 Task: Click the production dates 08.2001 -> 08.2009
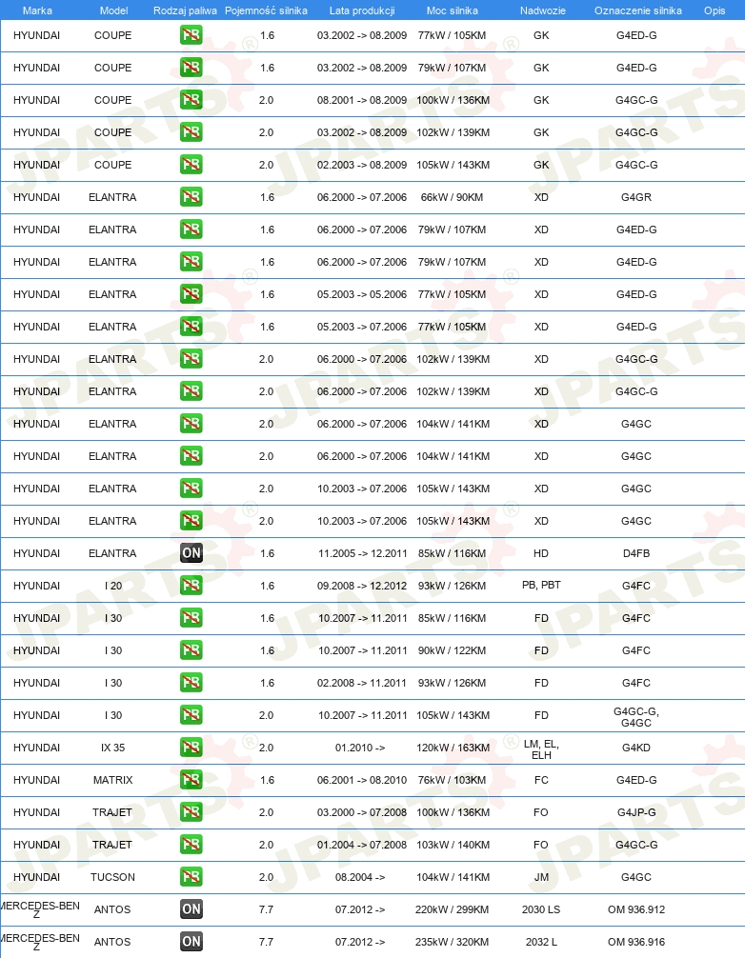tap(362, 100)
